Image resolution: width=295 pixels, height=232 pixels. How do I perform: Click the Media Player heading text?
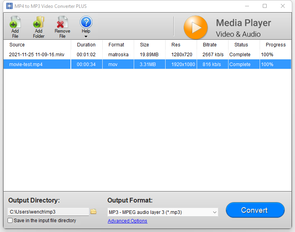click(243, 23)
